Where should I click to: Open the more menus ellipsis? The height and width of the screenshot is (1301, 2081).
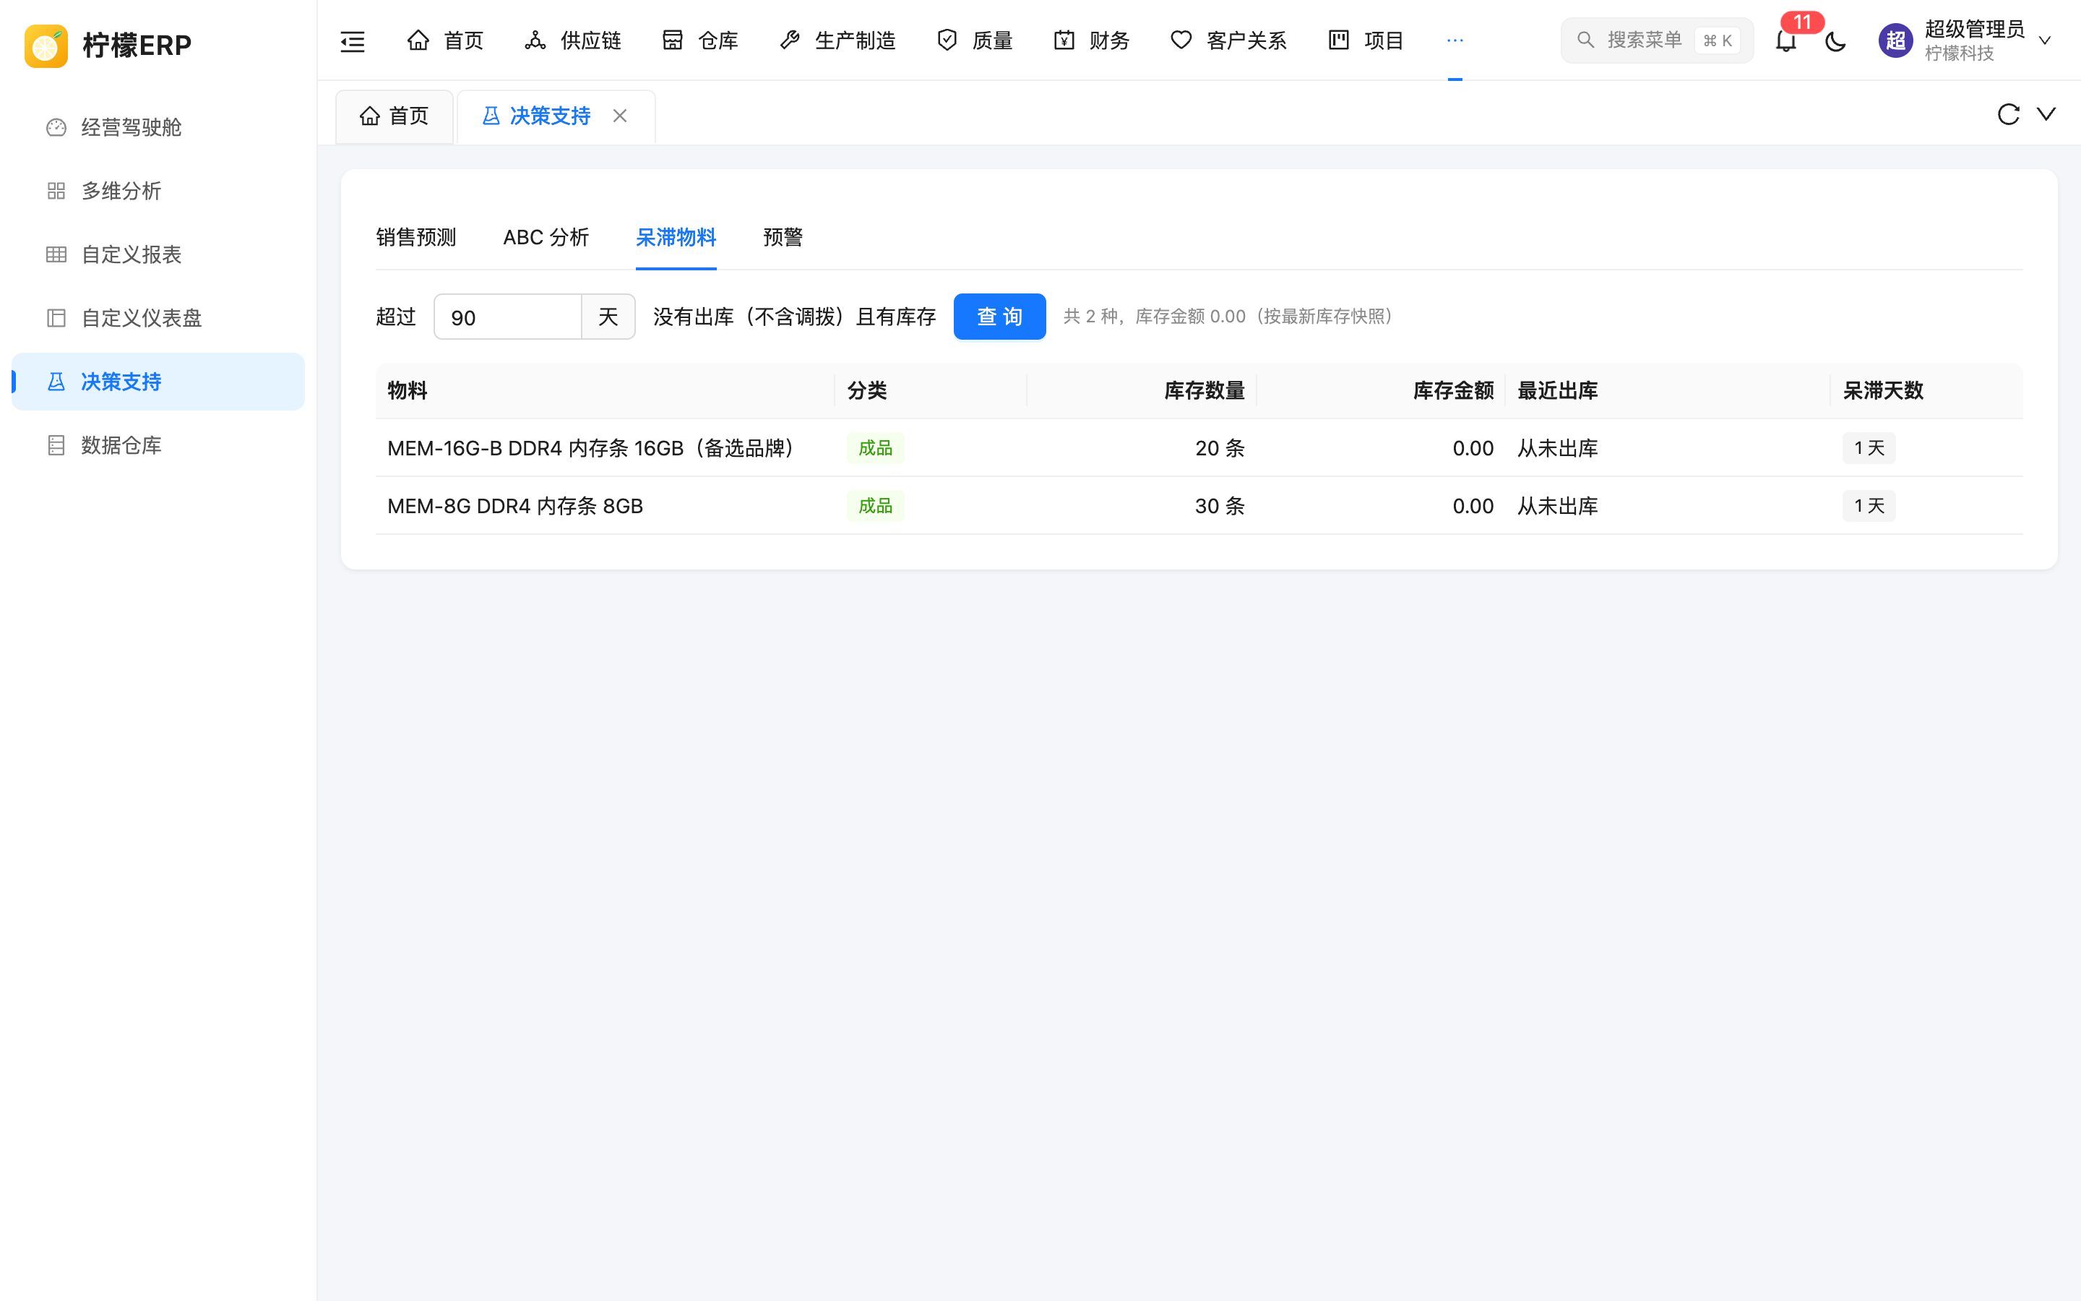[x=1455, y=40]
